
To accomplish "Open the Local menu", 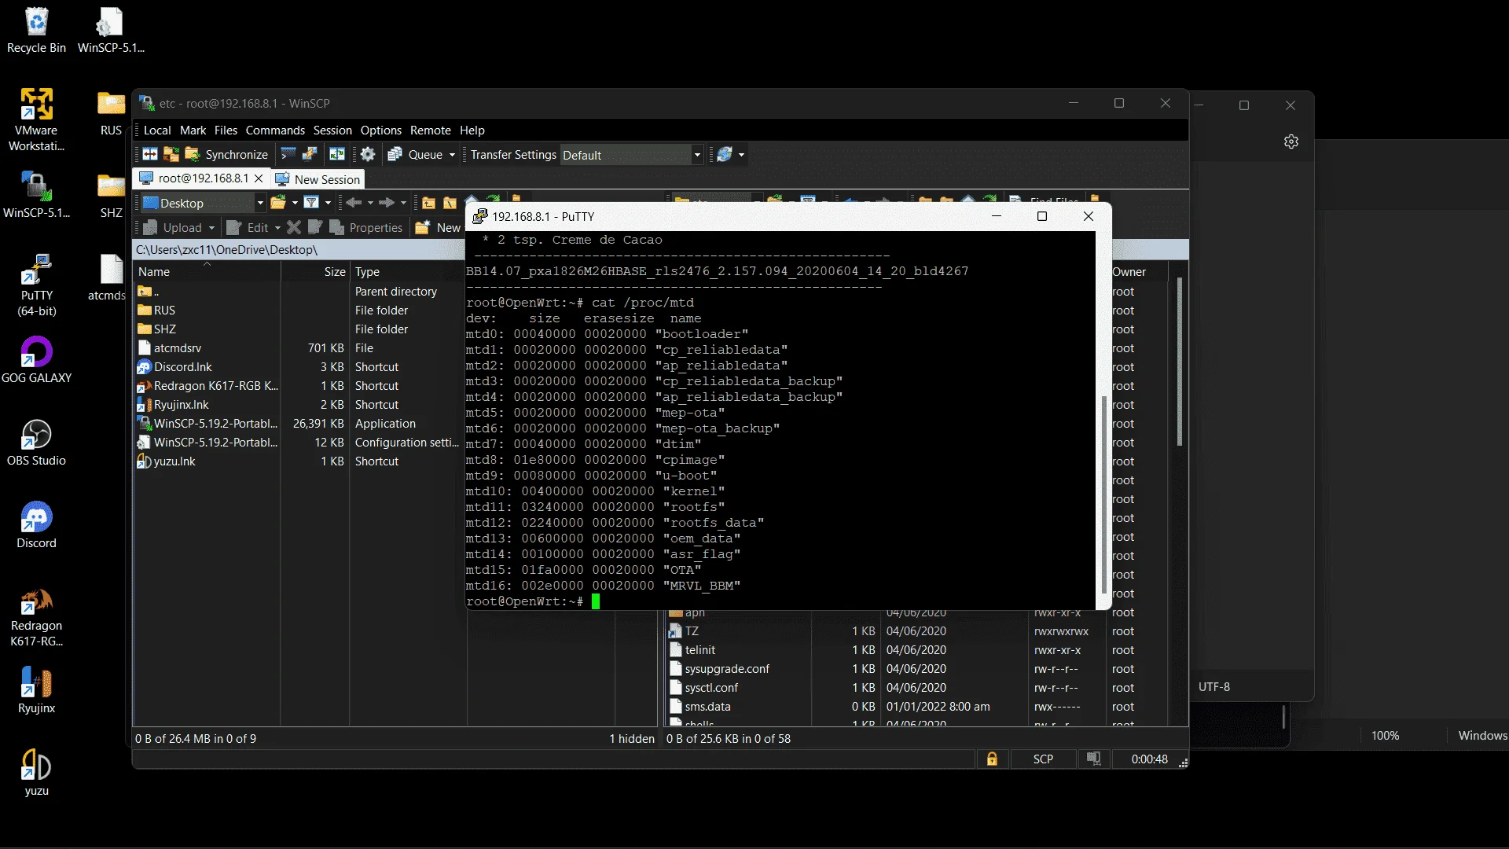I will pyautogui.click(x=157, y=130).
